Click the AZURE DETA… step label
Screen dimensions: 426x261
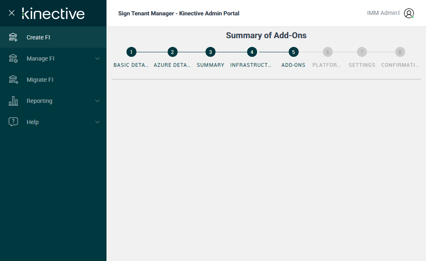[x=172, y=65]
